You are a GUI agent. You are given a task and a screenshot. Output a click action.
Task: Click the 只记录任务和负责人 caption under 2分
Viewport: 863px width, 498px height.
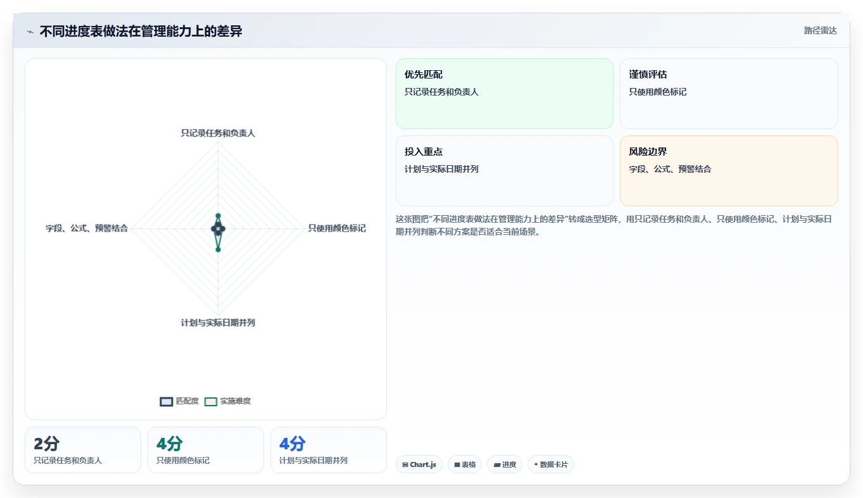pos(68,461)
